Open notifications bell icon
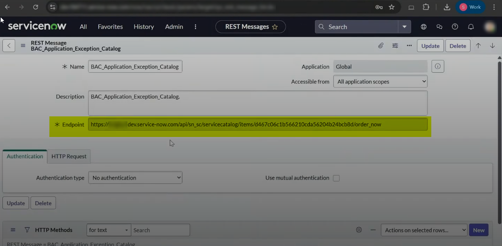The width and height of the screenshot is (502, 246). (471, 27)
